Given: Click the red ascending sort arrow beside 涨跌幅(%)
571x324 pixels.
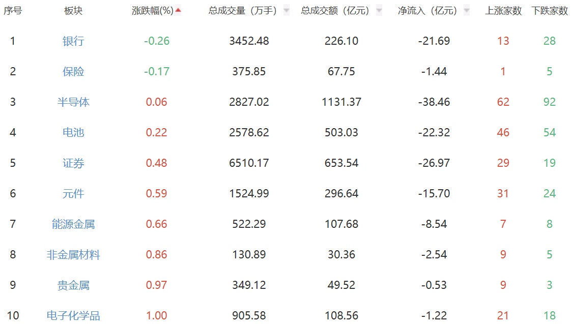Looking at the screenshot, I should (x=178, y=10).
